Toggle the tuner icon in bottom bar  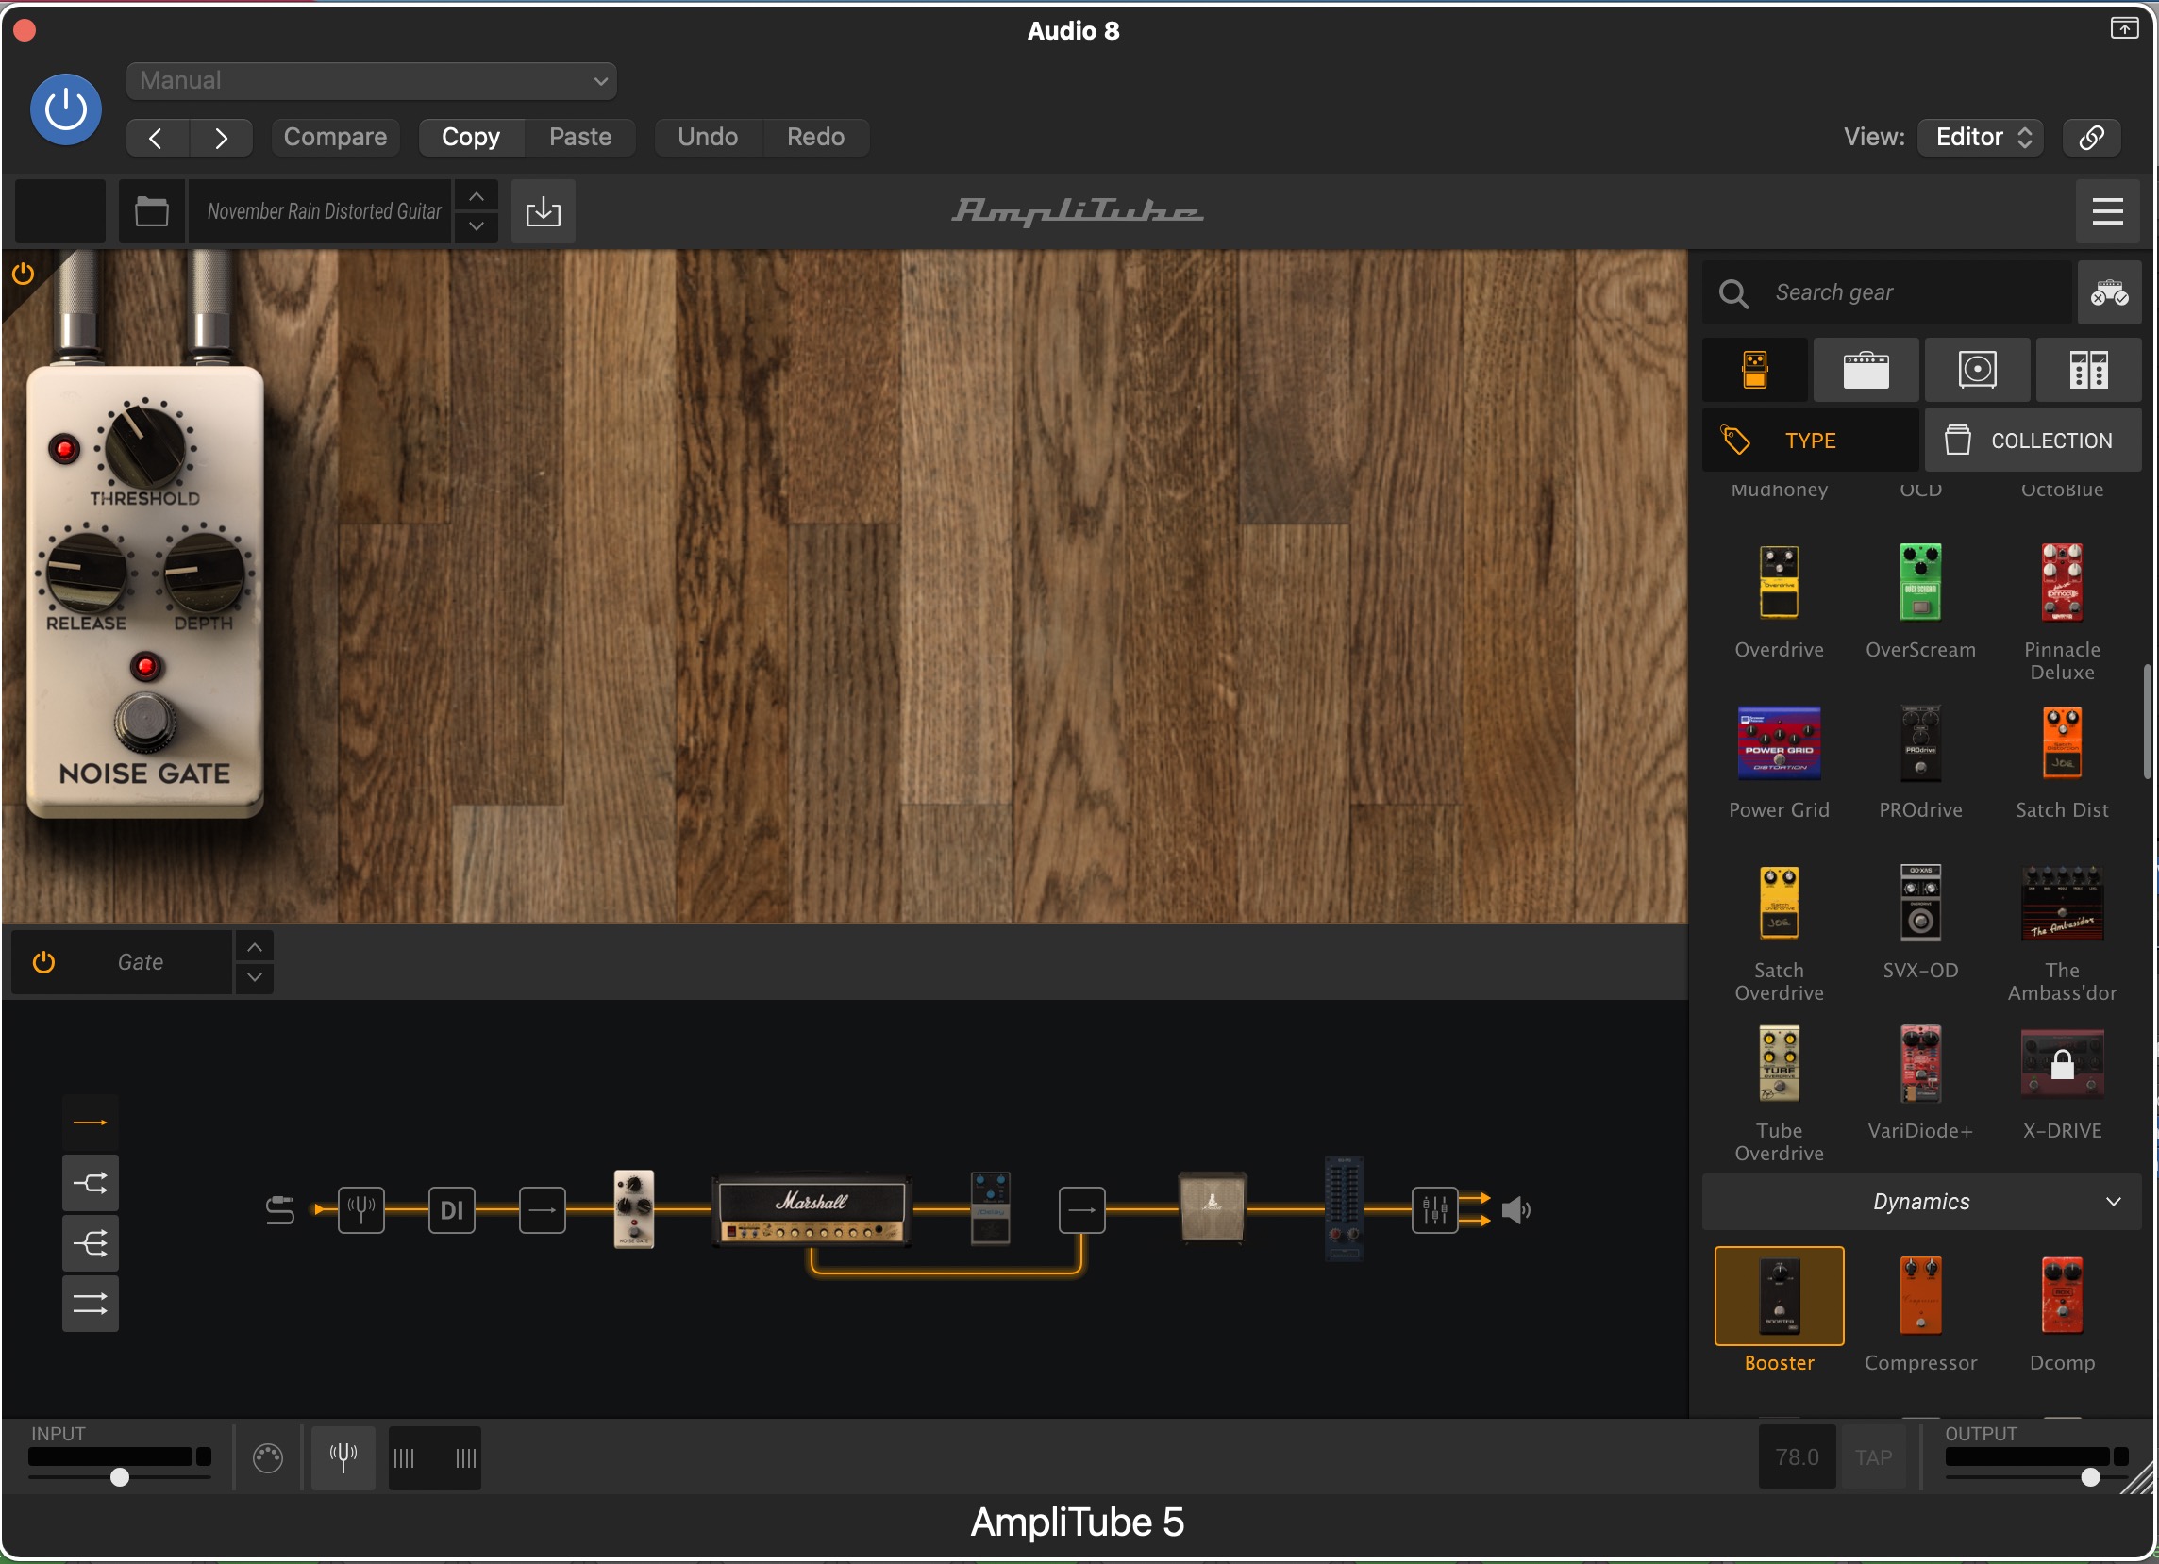(343, 1458)
